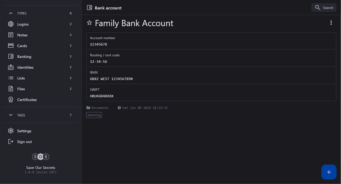Open the three-dot more options menu
Image resolution: width=341 pixels, height=184 pixels.
click(331, 23)
